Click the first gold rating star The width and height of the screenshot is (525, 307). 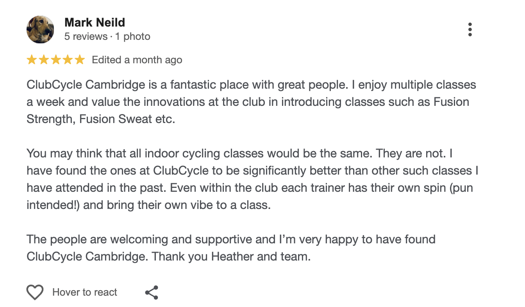(x=31, y=60)
